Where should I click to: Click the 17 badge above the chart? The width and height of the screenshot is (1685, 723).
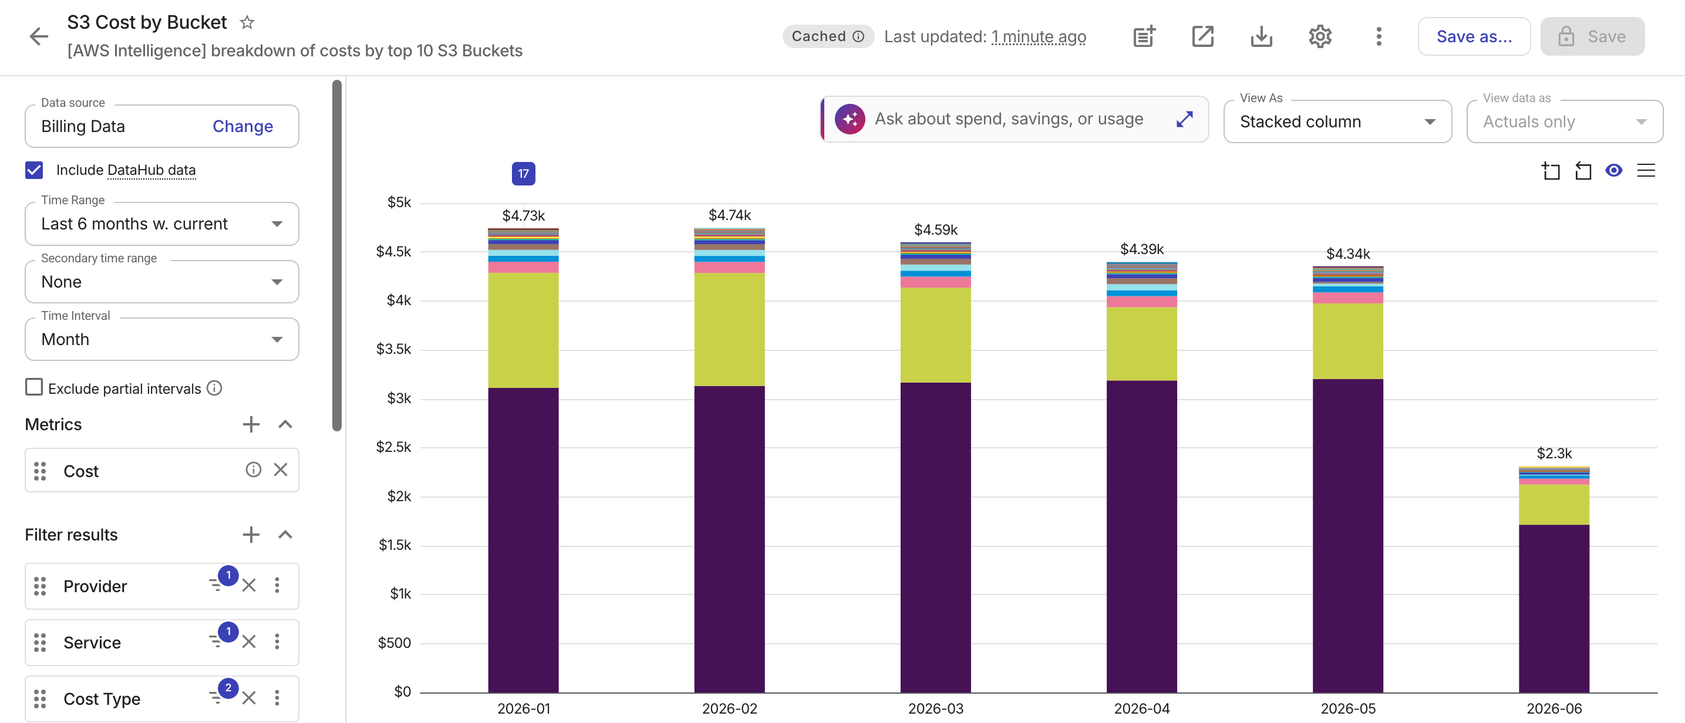pos(523,174)
